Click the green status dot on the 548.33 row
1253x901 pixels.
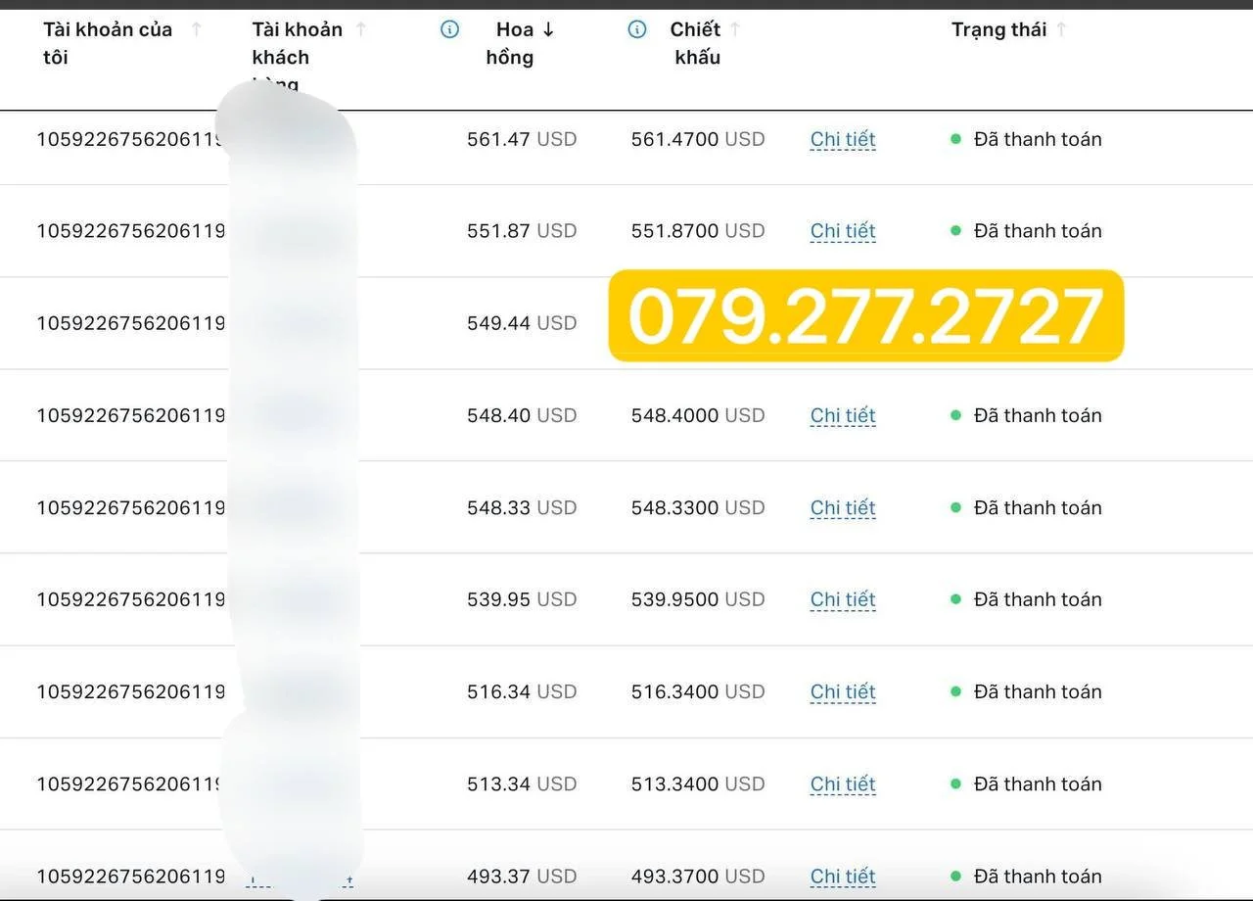pos(955,508)
